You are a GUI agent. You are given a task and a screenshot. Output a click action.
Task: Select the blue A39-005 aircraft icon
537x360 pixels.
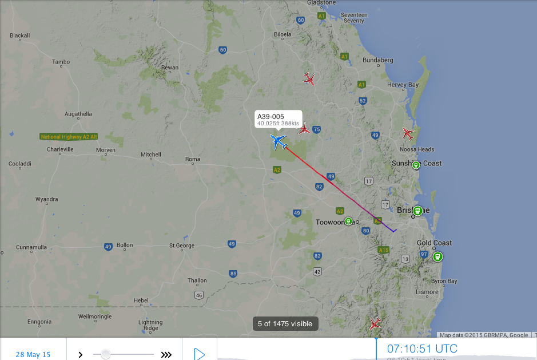pos(279,141)
